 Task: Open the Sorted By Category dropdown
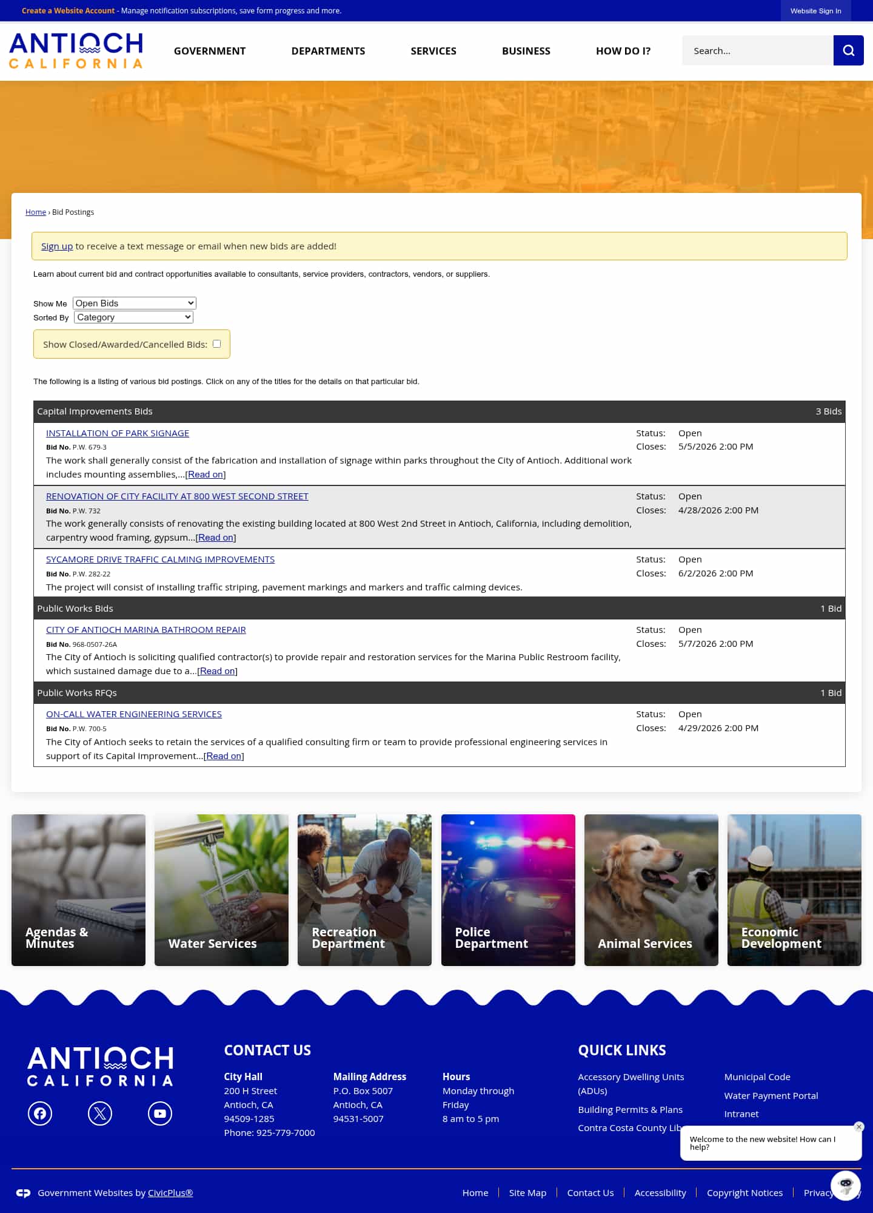tap(133, 317)
